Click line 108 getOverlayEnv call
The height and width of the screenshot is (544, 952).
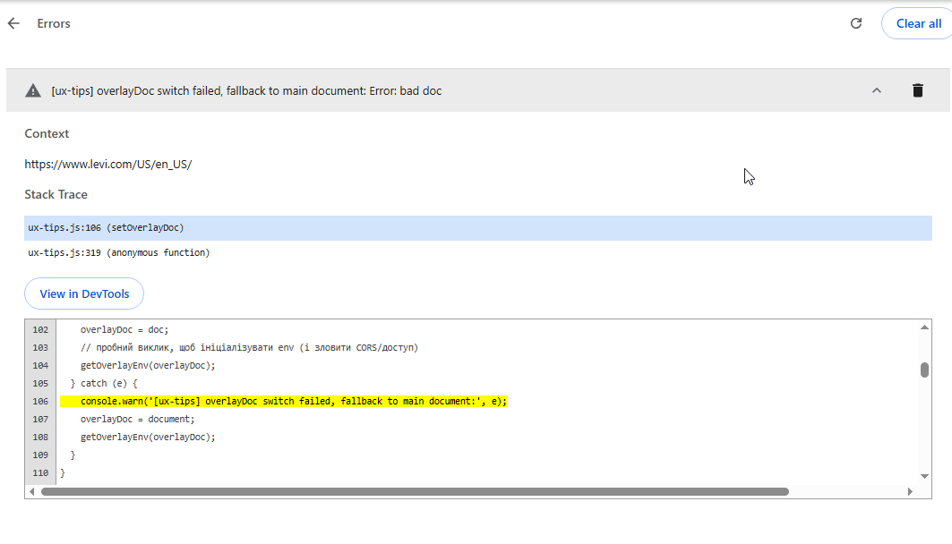pos(148,438)
